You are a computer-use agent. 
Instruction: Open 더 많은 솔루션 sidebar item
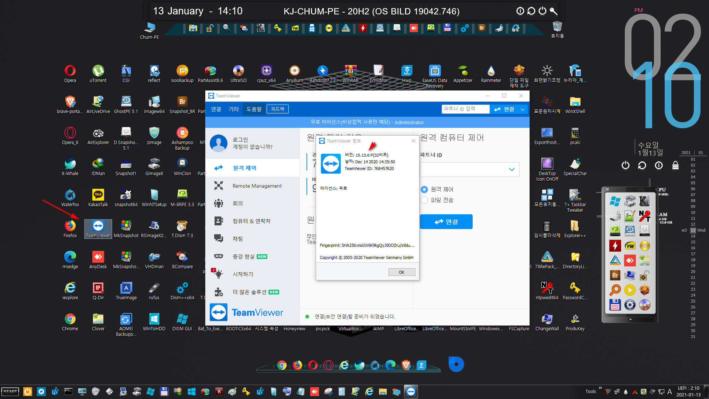click(x=253, y=292)
